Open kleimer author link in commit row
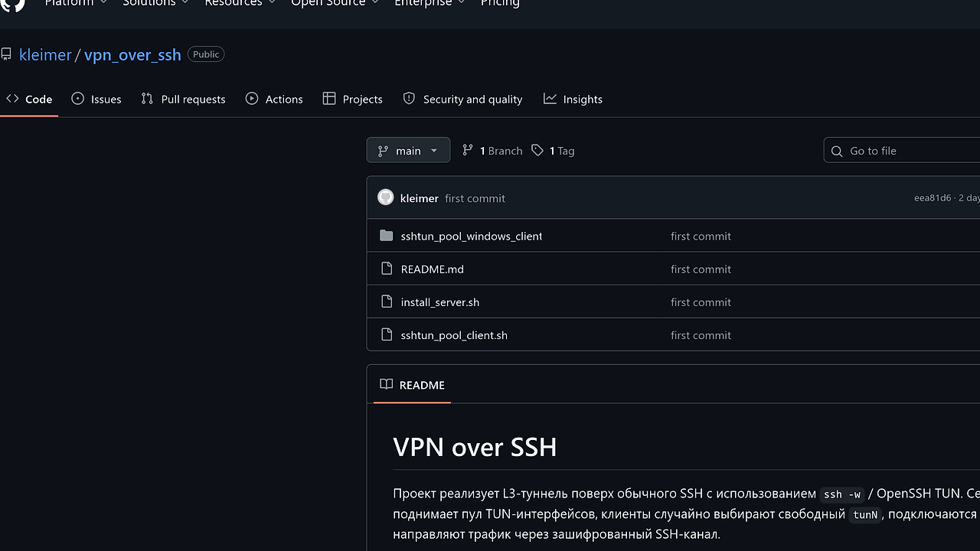 coord(420,198)
